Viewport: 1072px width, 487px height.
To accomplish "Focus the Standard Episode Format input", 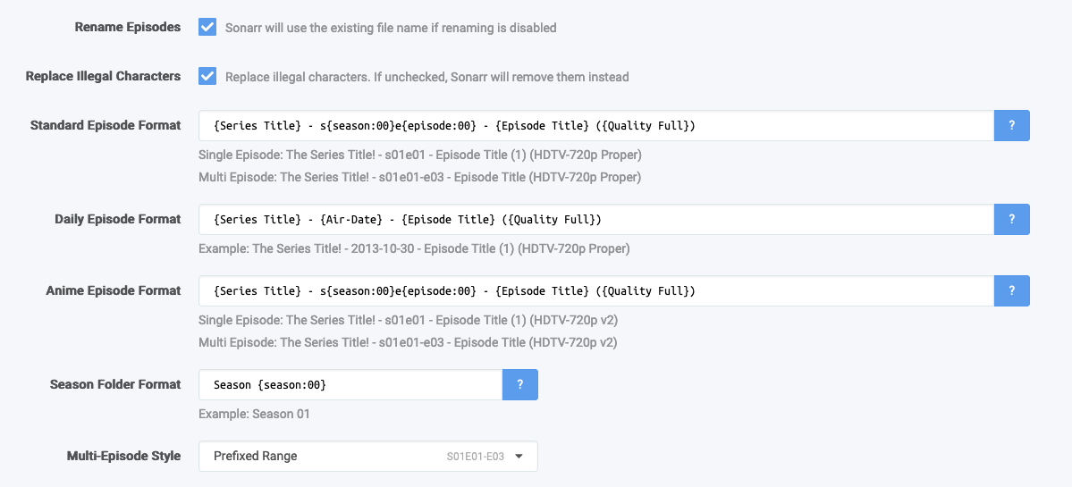I will (596, 126).
